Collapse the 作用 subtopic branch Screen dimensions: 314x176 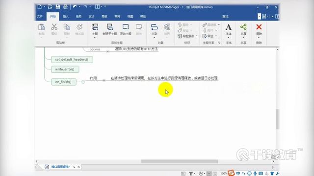click(x=104, y=80)
